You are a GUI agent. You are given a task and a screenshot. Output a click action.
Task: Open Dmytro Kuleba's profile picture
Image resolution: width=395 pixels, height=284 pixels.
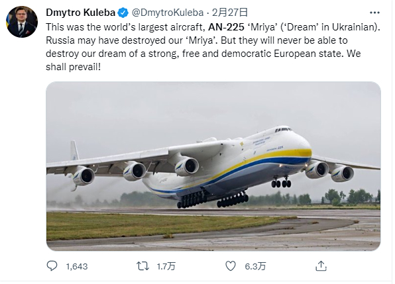(x=22, y=22)
